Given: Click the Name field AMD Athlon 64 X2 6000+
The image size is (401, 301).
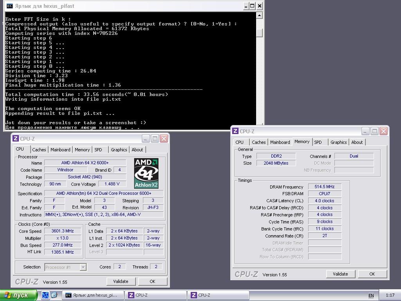Looking at the screenshot, I should [85, 163].
